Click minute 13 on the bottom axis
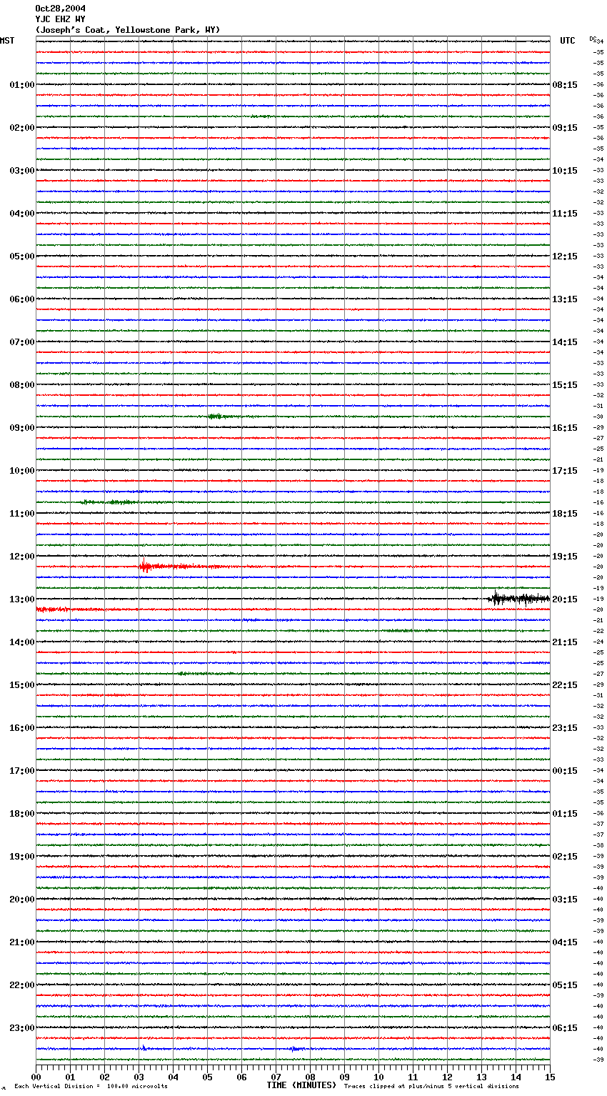607x1096 pixels. tap(481, 1077)
